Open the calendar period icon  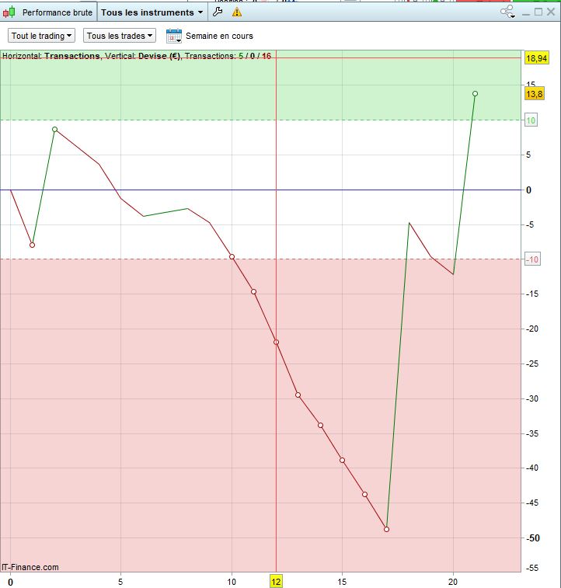pos(174,36)
